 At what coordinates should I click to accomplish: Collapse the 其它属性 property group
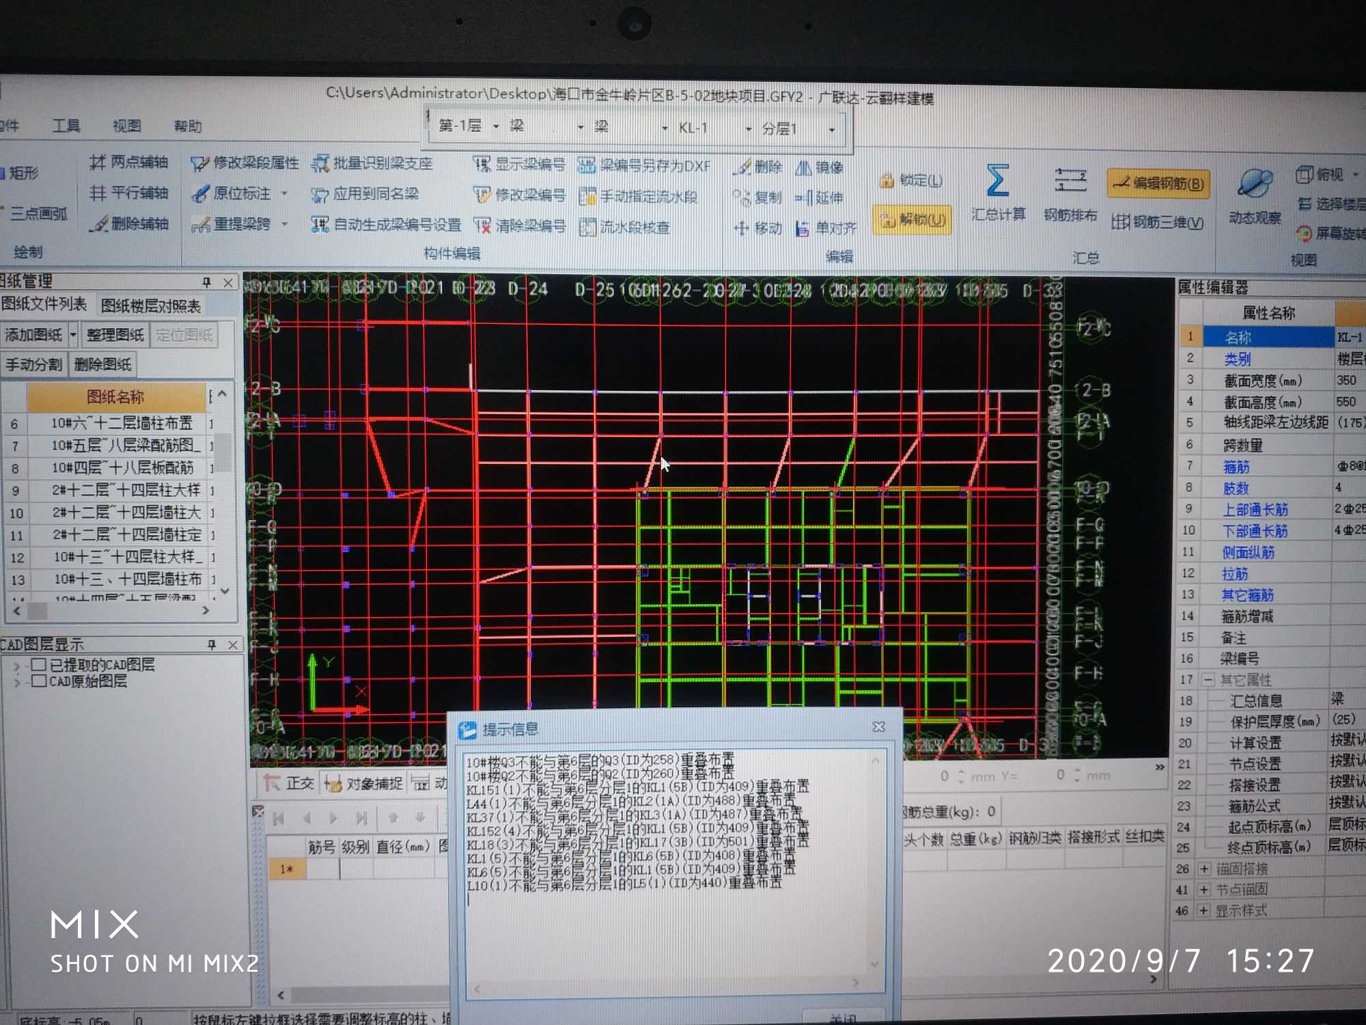coord(1208,680)
